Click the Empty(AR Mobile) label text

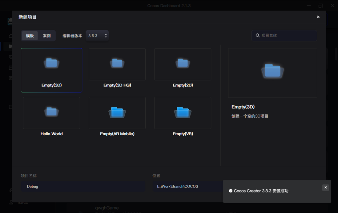point(117,134)
